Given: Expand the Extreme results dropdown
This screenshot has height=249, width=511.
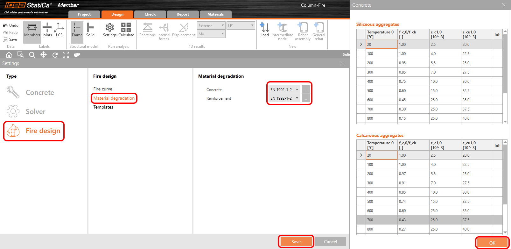Looking at the screenshot, I should (x=211, y=26).
